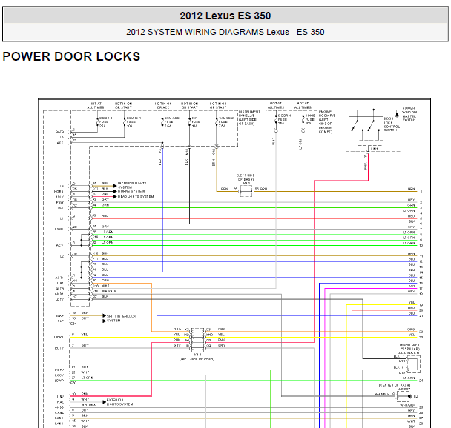Click the "DOOR LOCK CONTROL SWITCH" label
Screen dimensions: 451x428
[x=392, y=124]
